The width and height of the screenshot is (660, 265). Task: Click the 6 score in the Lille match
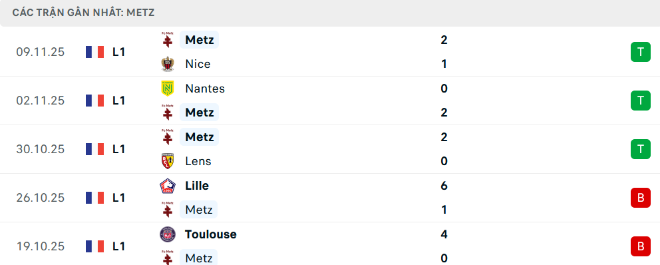[444, 186]
